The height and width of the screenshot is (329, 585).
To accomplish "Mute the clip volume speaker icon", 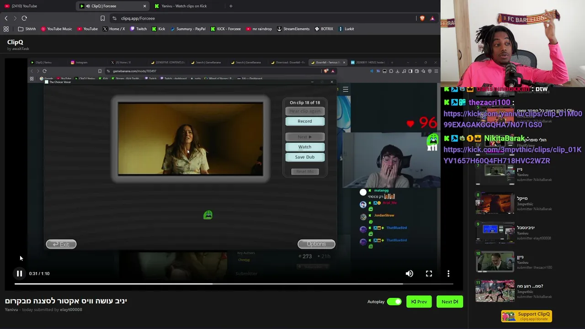I will 409,273.
